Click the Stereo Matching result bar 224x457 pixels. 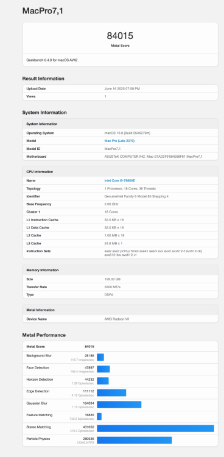coord(156,428)
